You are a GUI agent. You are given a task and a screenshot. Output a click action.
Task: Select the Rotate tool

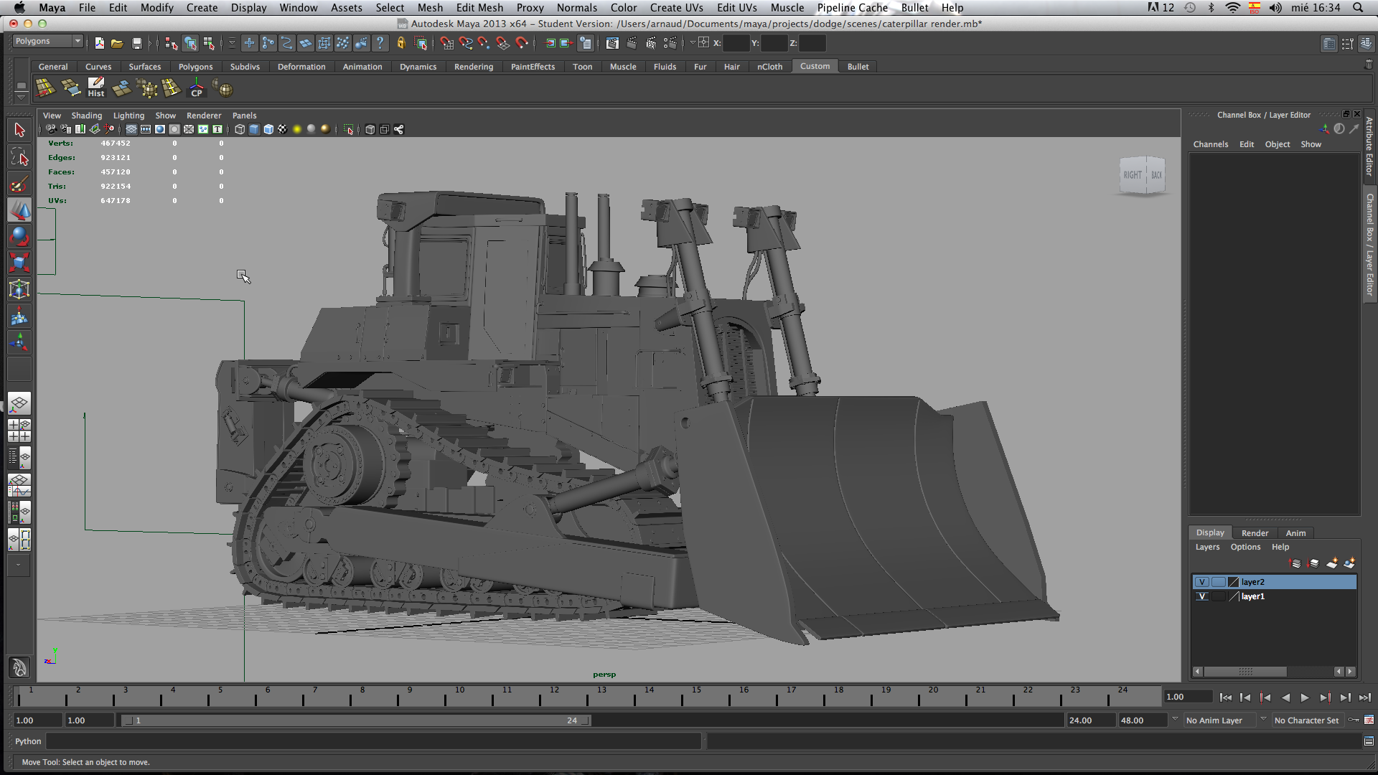point(19,236)
